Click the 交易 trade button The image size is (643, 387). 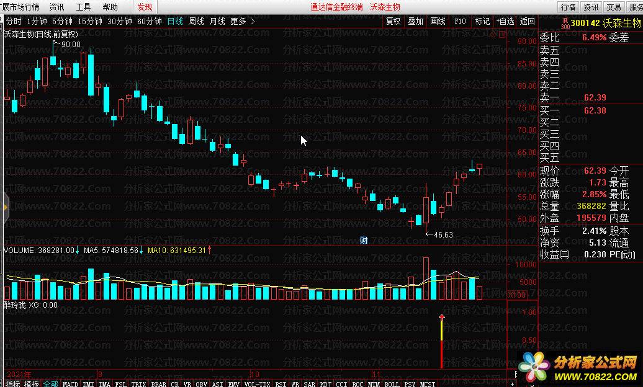(614, 7)
